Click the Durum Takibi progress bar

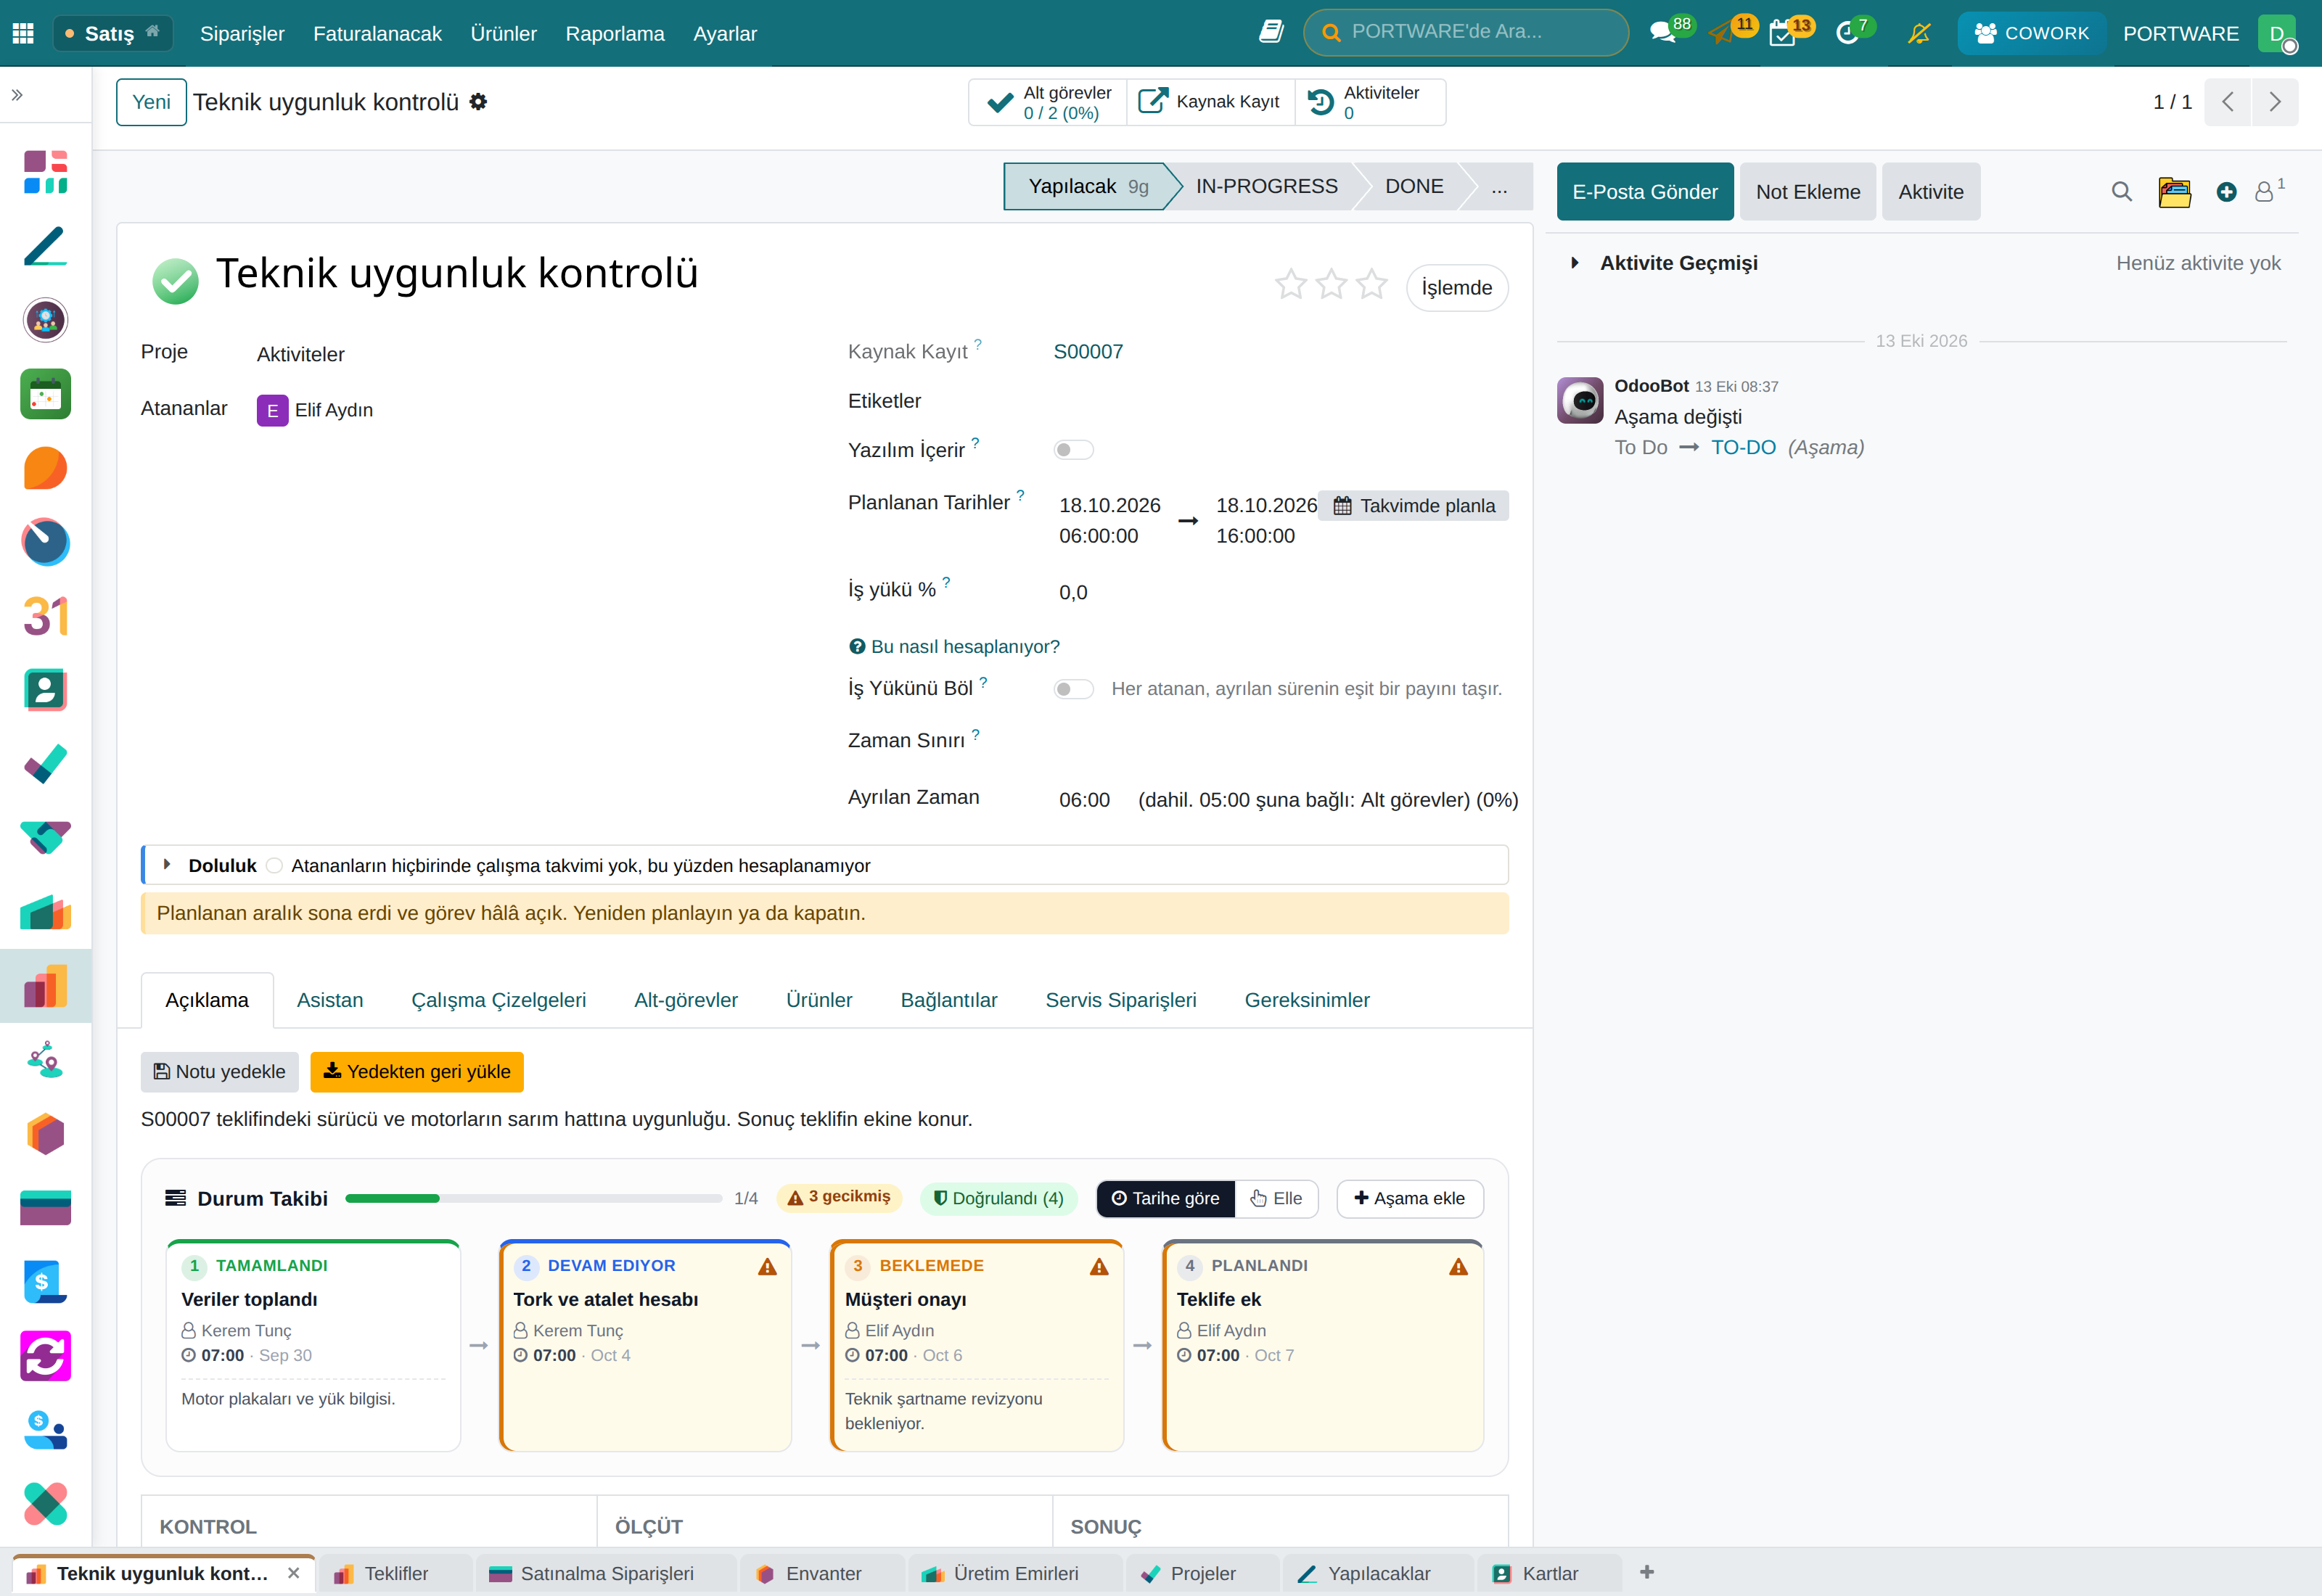coord(533,1198)
